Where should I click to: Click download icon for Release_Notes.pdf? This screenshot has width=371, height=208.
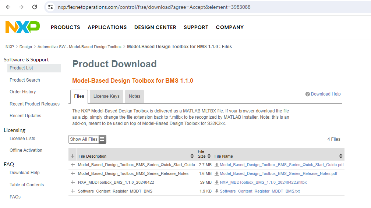tap(217, 173)
